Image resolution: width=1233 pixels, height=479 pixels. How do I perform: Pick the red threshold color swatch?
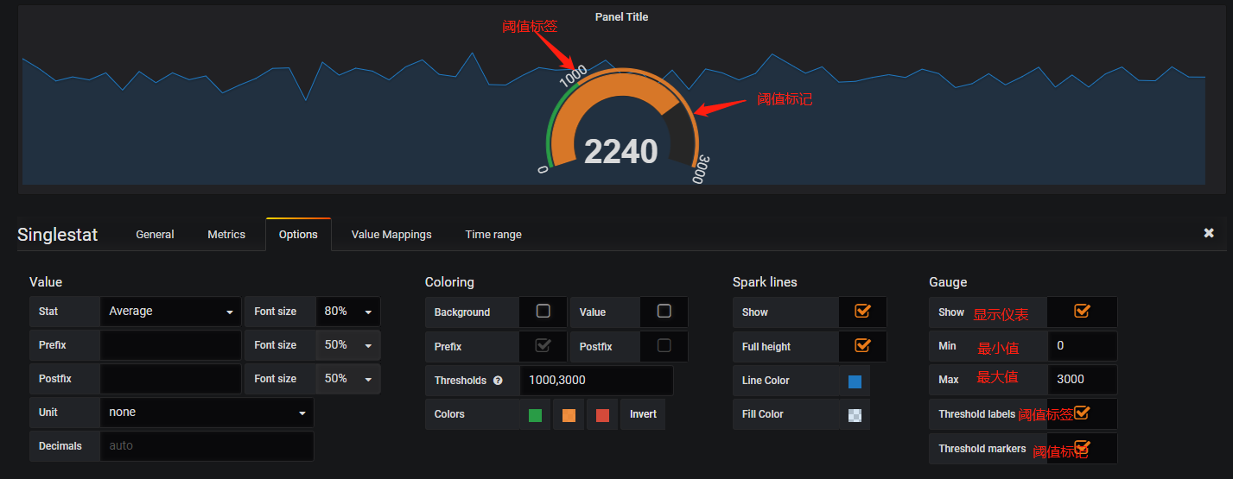click(x=602, y=415)
